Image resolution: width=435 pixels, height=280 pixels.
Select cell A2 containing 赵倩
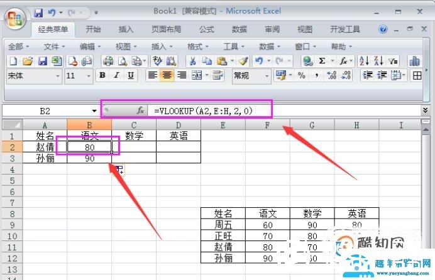(x=45, y=147)
